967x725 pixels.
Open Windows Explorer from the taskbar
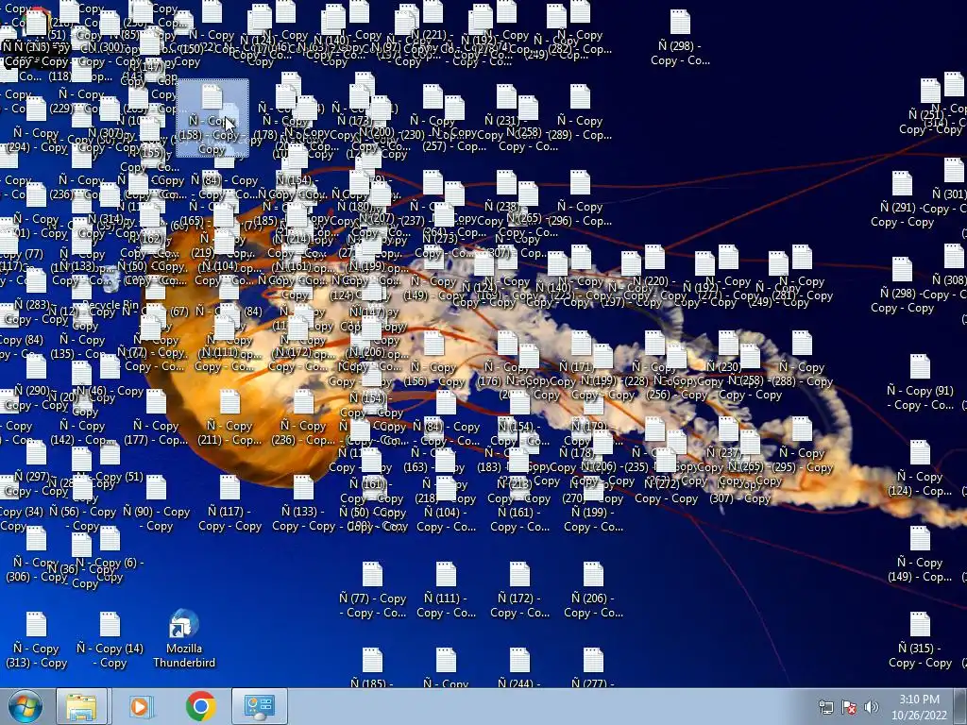click(81, 706)
